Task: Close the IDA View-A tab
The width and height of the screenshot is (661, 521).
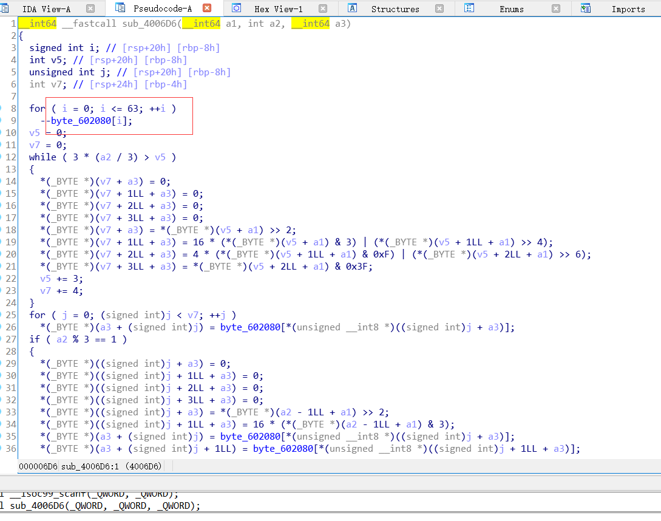Action: coord(90,9)
